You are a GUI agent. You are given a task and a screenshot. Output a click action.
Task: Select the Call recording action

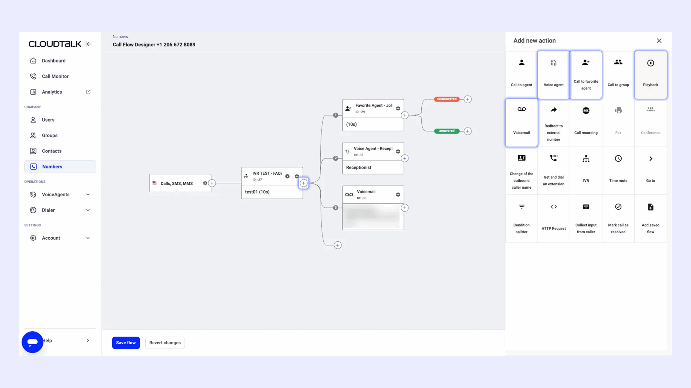tap(586, 122)
